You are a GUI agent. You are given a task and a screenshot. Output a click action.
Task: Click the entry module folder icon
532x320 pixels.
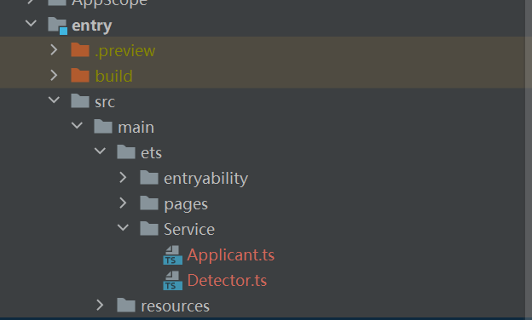tap(58, 26)
